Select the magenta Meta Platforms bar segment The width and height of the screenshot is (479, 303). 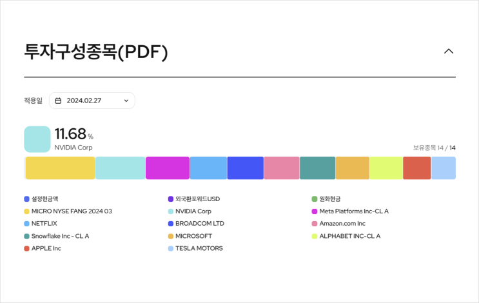[168, 168]
